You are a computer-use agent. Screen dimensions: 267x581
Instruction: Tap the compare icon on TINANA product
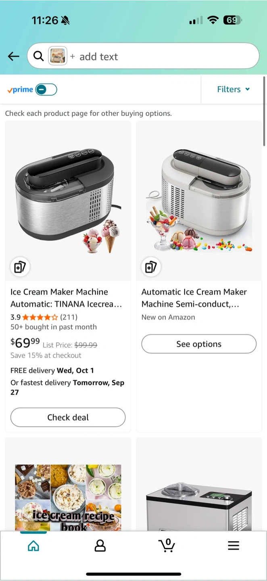20,267
